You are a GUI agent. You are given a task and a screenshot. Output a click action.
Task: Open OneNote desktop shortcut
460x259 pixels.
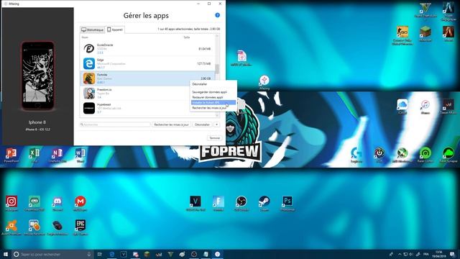(x=57, y=155)
